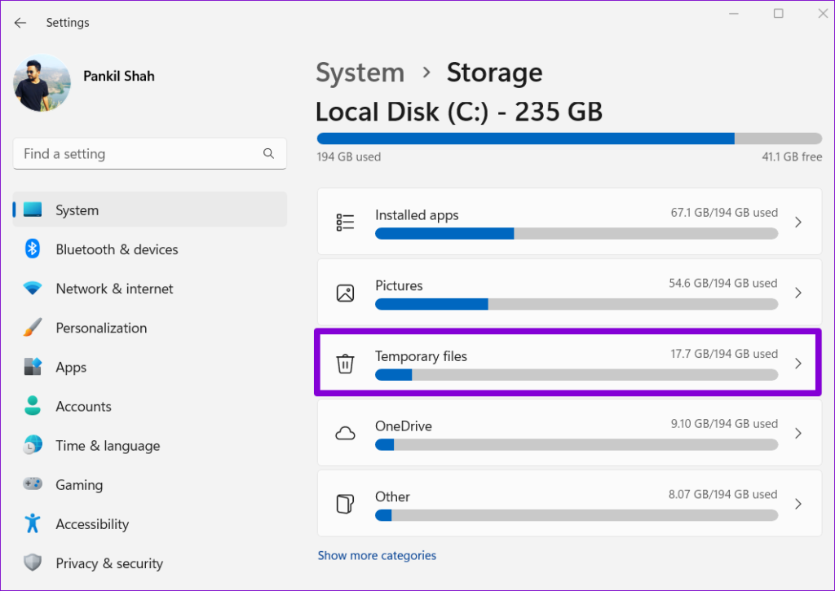Screen dimensions: 835x591
Task: Click the search magnifier icon
Action: coord(268,153)
